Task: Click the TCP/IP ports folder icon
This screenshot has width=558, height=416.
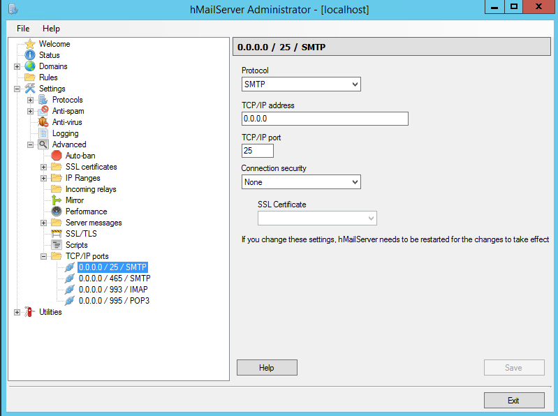Action: coord(57,256)
